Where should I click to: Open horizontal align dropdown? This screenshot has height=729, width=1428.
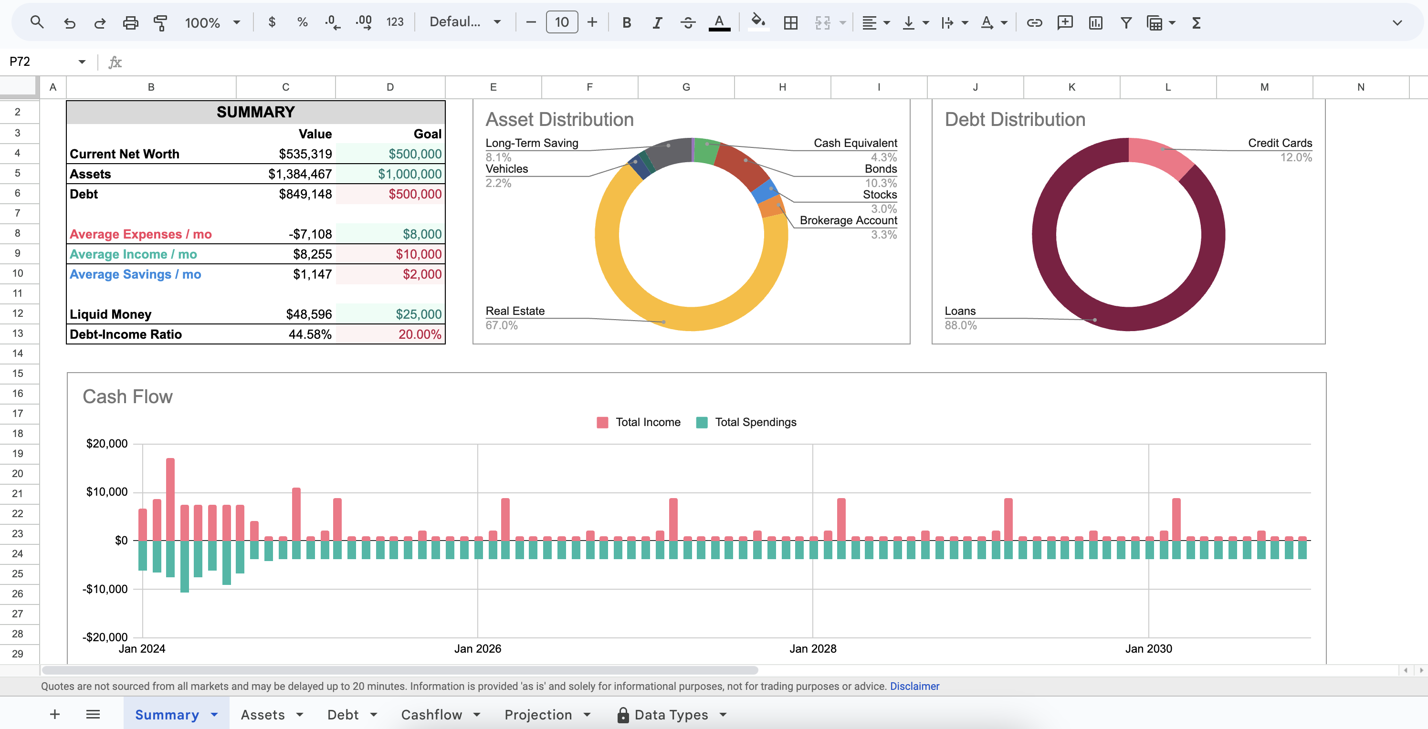click(876, 23)
